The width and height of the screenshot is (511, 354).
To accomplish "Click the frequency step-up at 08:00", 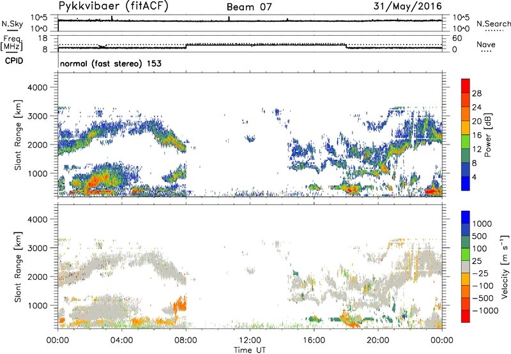I will (x=186, y=46).
